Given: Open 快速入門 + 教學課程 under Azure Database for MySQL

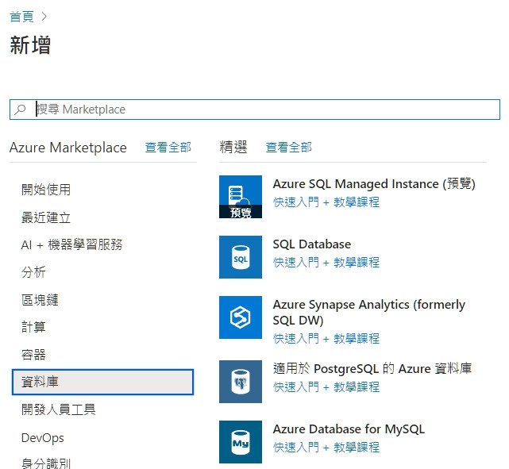Looking at the screenshot, I should pyautogui.click(x=326, y=448).
